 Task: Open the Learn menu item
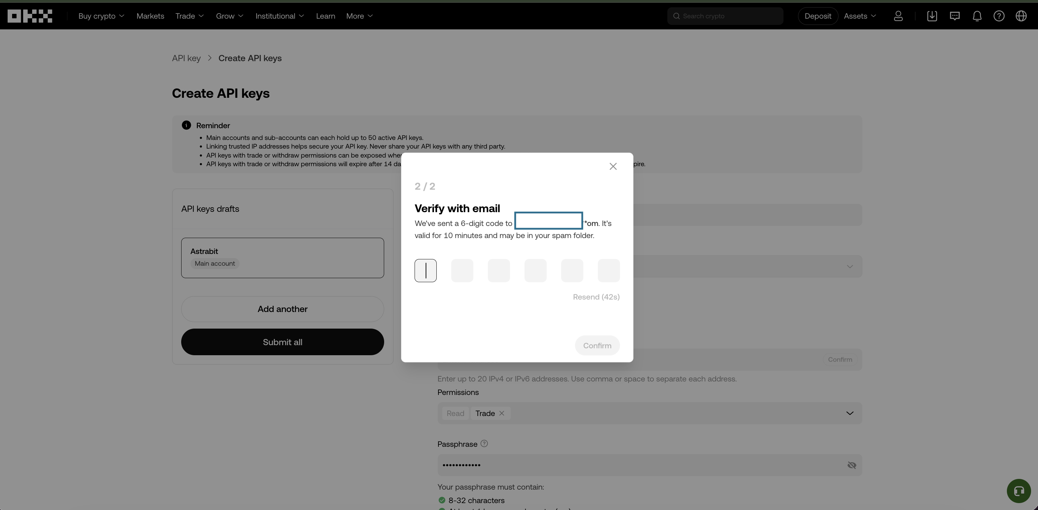pos(325,16)
